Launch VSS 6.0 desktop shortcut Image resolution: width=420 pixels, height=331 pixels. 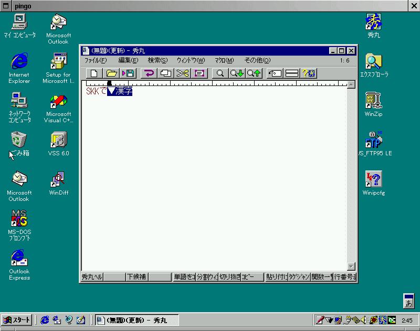pos(58,144)
